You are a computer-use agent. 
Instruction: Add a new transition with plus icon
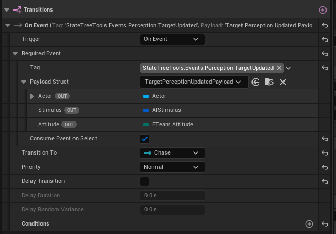(x=323, y=10)
